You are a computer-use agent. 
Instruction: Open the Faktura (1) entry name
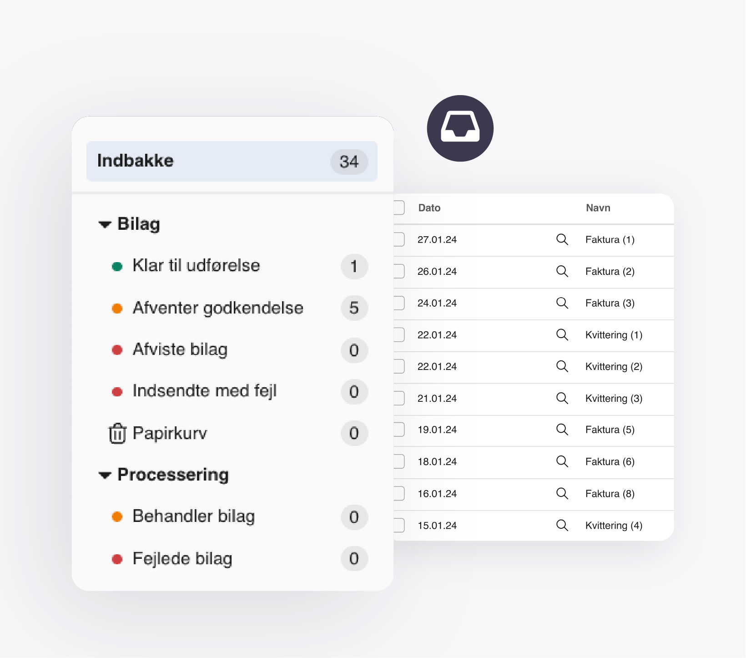pos(610,240)
